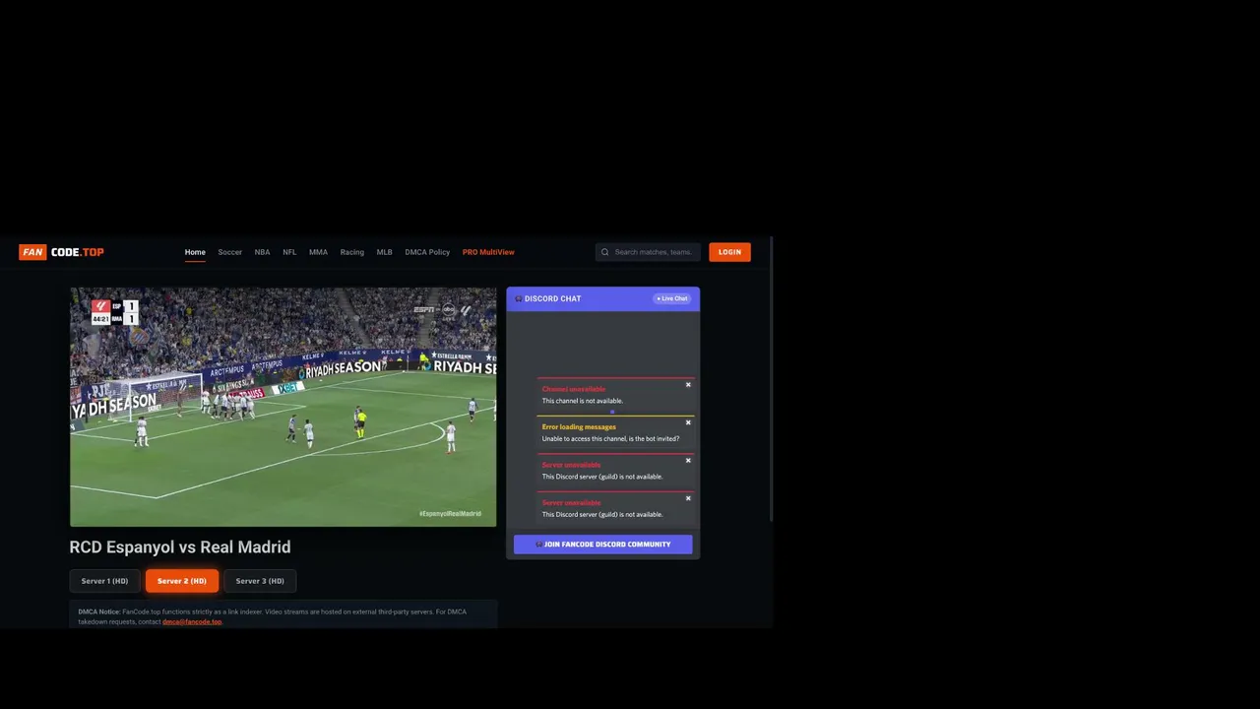Select the Server 2 (HD) stream
Image resolution: width=1260 pixels, height=709 pixels.
pos(182,581)
